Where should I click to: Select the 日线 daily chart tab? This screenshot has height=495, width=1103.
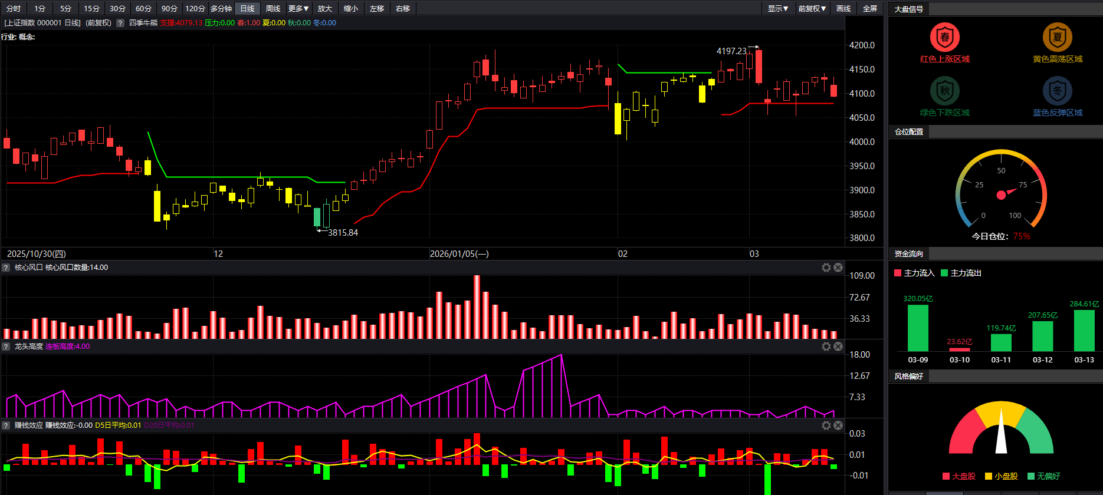[247, 8]
